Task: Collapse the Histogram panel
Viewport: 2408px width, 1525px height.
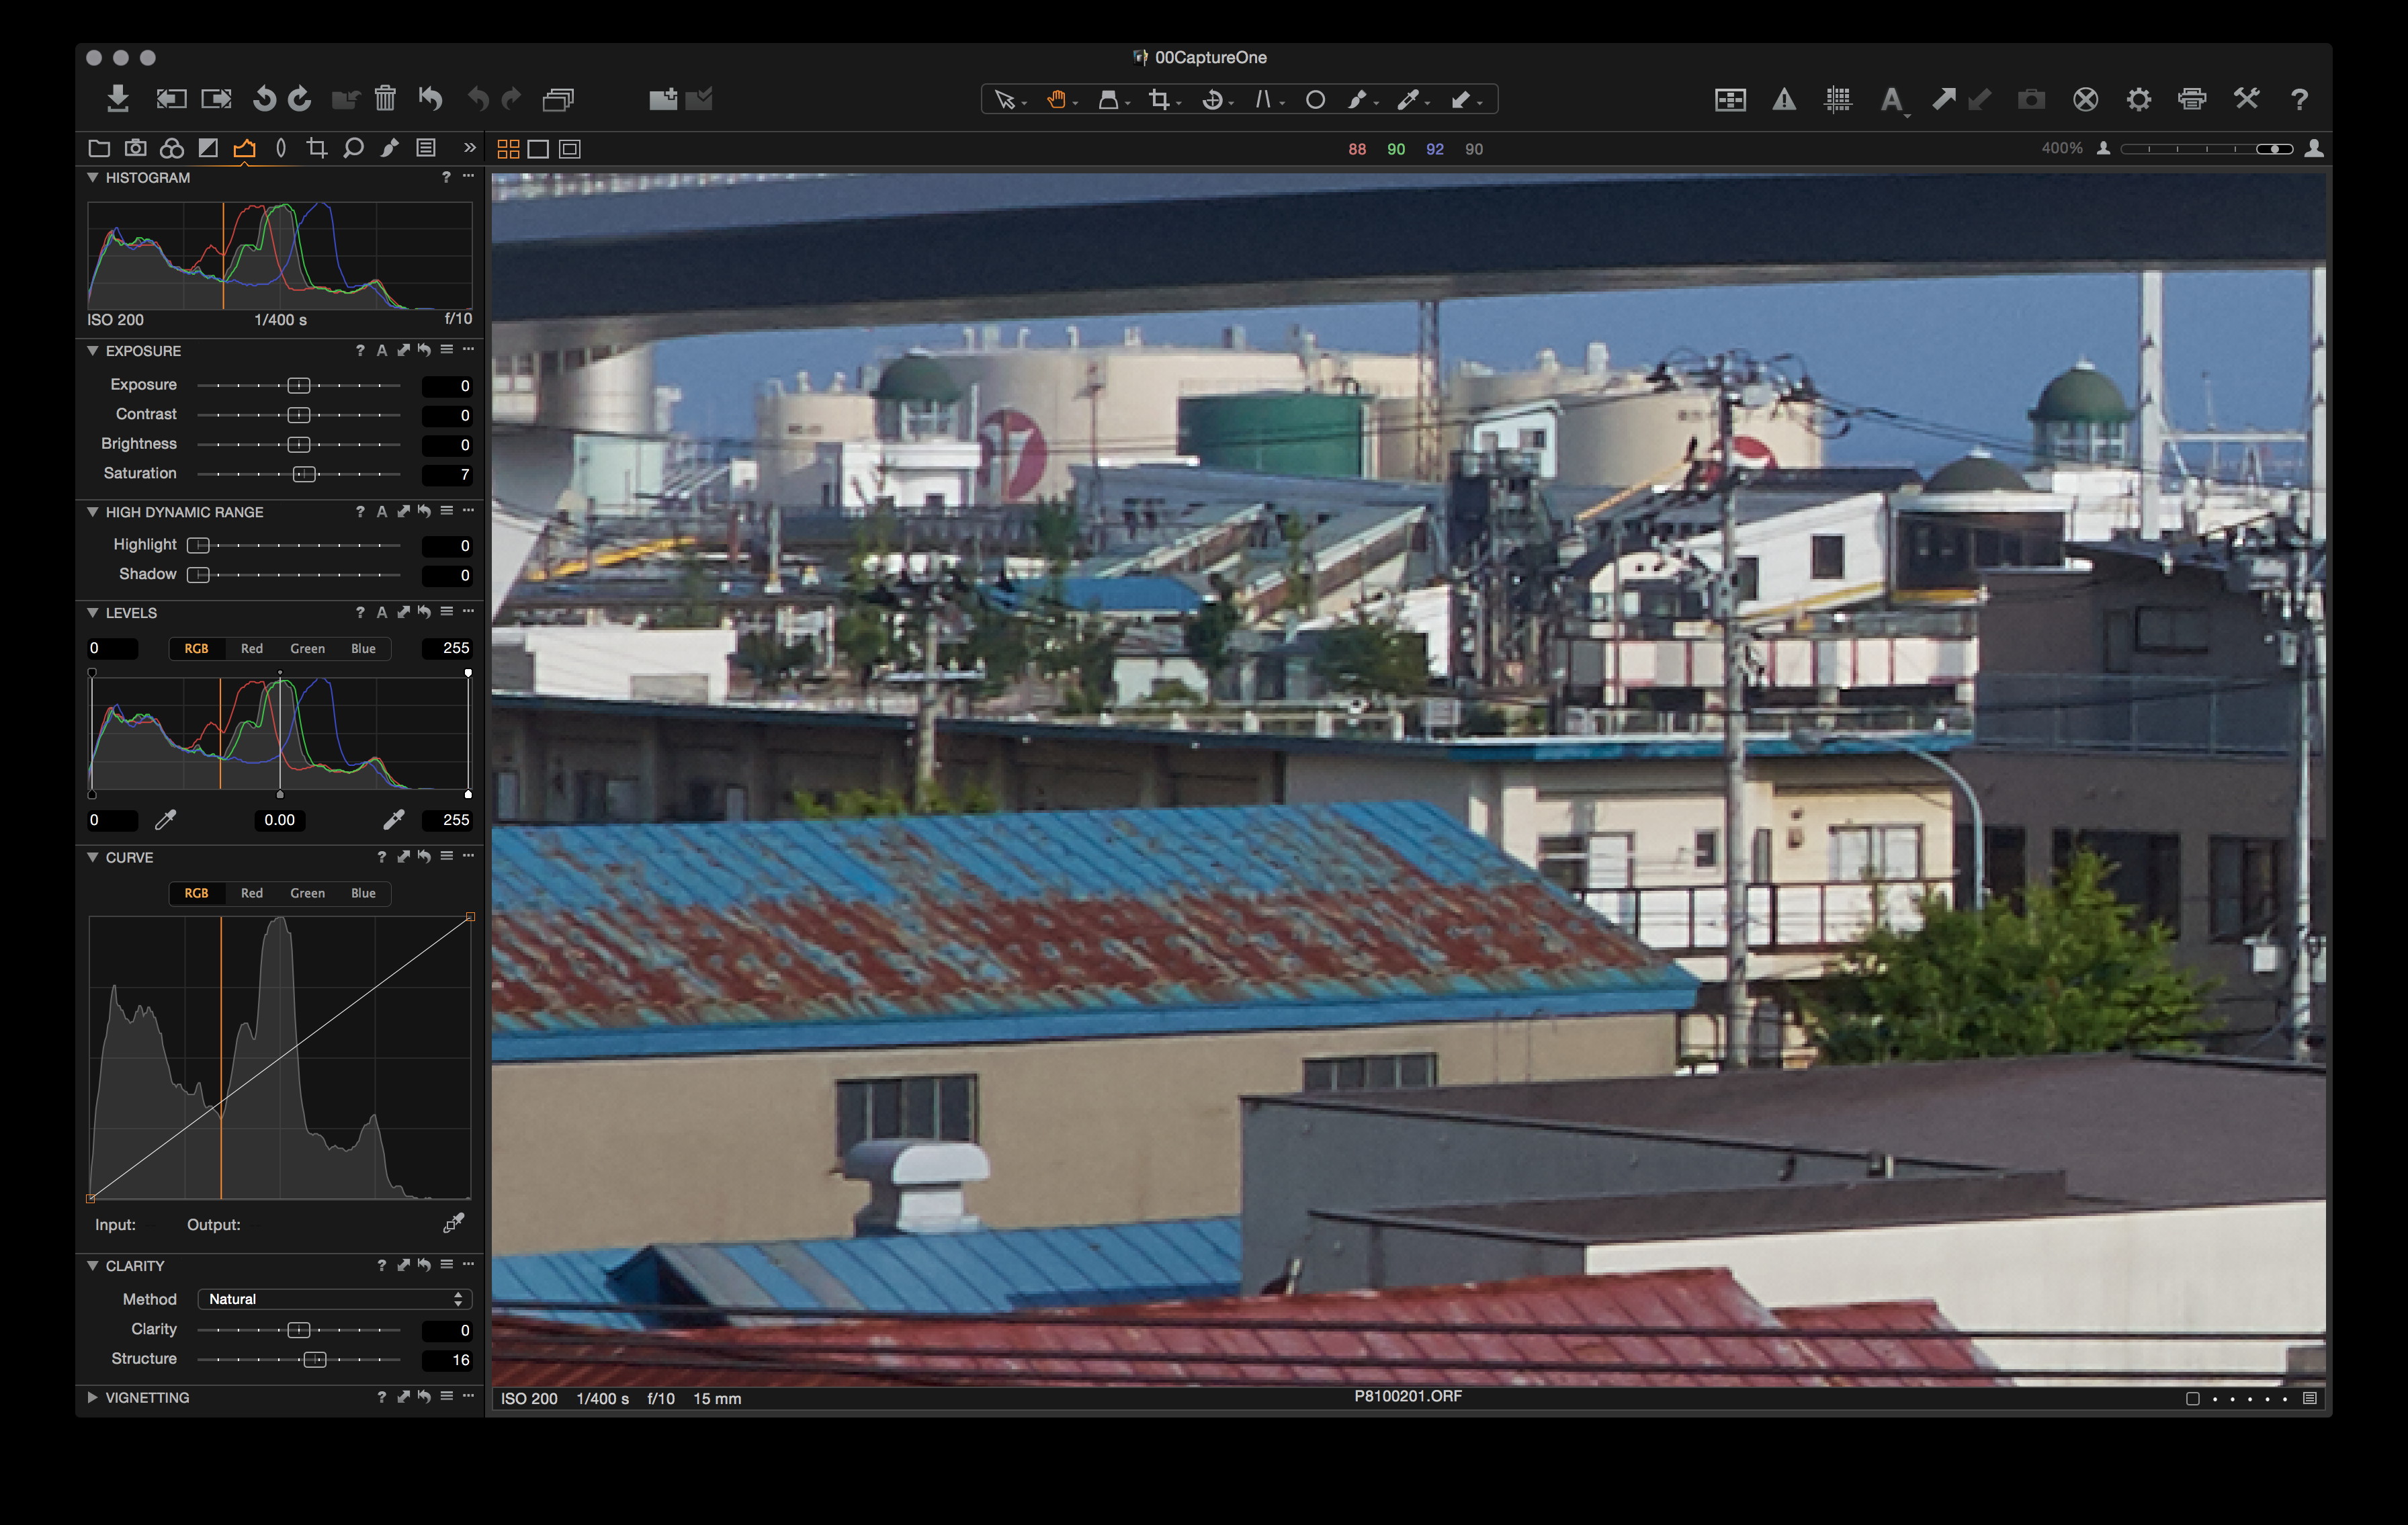Action: pos(92,178)
